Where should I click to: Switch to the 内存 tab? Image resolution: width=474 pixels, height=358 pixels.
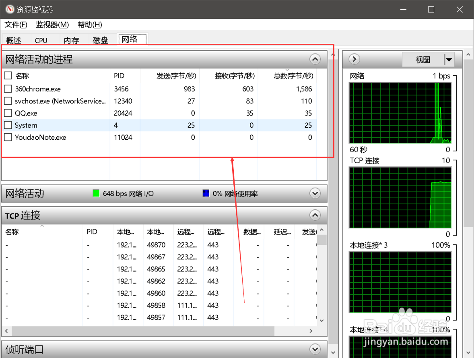(x=72, y=40)
